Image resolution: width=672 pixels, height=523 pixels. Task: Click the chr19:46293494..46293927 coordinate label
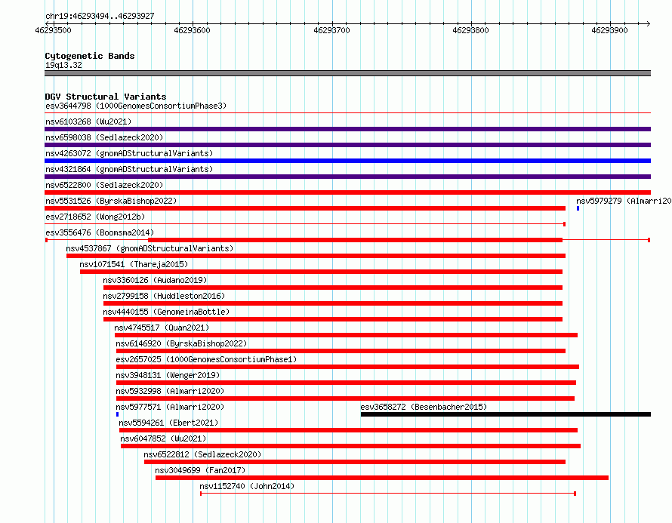point(100,17)
